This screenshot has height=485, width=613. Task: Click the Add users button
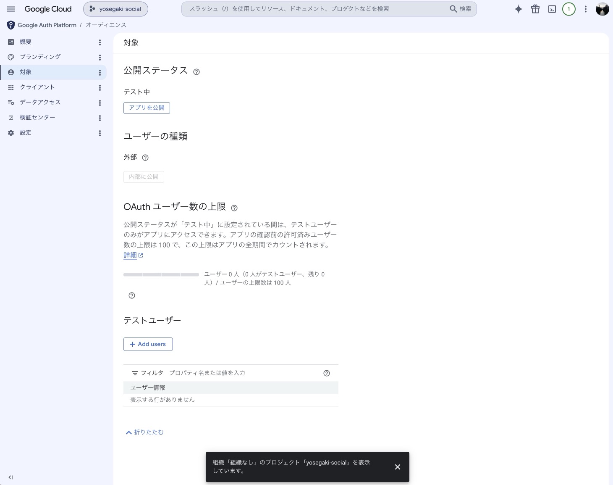pos(148,344)
